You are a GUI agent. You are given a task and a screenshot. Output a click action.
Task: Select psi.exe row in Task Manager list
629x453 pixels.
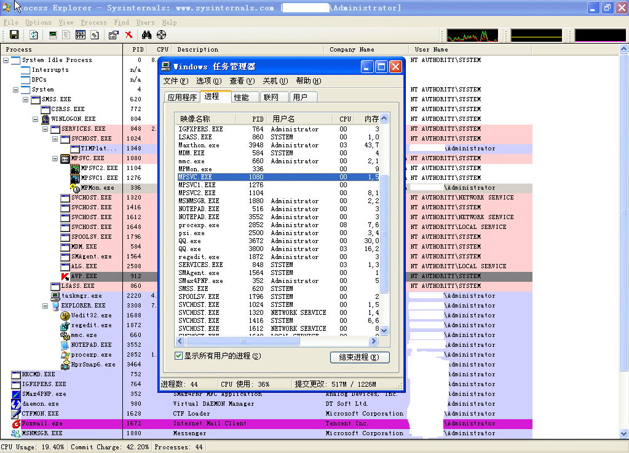click(x=279, y=233)
